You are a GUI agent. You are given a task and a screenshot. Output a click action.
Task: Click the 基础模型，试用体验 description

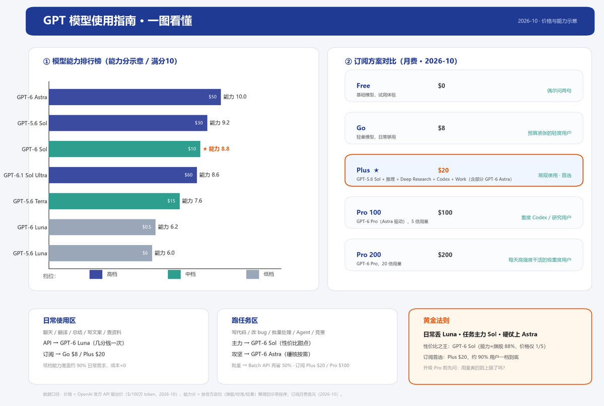(376, 95)
